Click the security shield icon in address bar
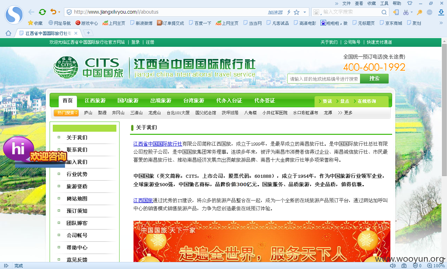The height and width of the screenshot is (269, 447). [x=69, y=12]
